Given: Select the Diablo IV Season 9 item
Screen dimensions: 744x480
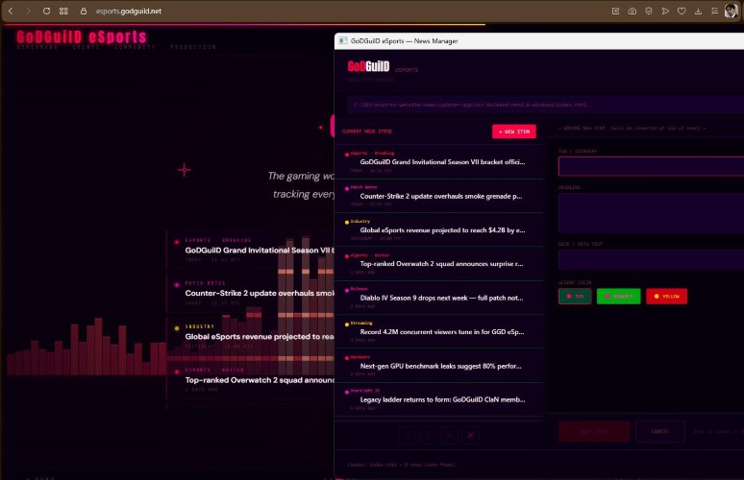Looking at the screenshot, I should [439, 298].
